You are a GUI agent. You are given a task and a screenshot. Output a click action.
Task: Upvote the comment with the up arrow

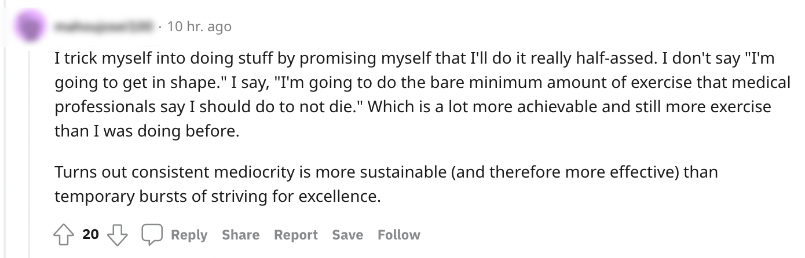[x=64, y=234]
